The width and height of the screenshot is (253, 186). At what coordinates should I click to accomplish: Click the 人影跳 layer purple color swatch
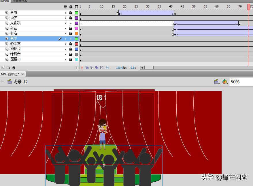coord(76,23)
